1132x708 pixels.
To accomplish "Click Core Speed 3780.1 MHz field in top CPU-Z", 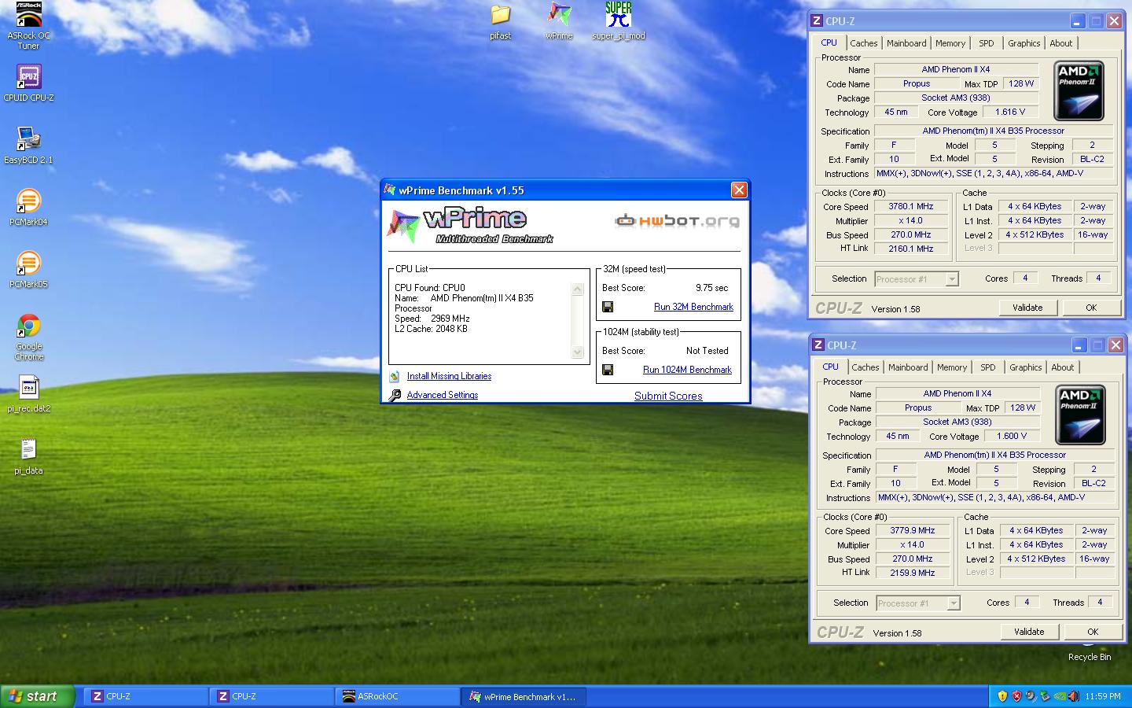I will point(911,207).
